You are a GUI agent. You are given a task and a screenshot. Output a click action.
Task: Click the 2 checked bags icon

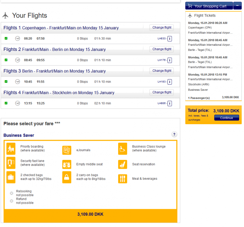coord(11,177)
